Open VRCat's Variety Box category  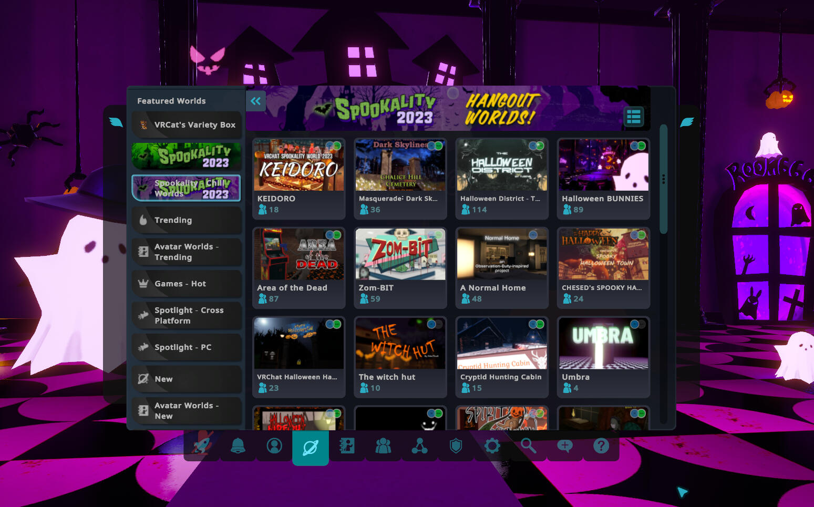click(x=187, y=125)
